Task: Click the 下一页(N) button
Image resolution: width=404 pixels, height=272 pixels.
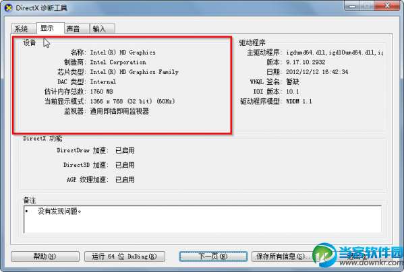Action: [213, 257]
